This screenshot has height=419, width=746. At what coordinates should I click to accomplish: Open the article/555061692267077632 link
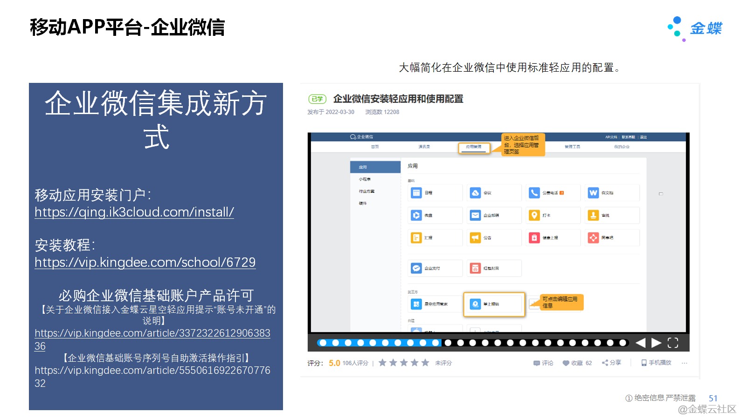pos(152,377)
